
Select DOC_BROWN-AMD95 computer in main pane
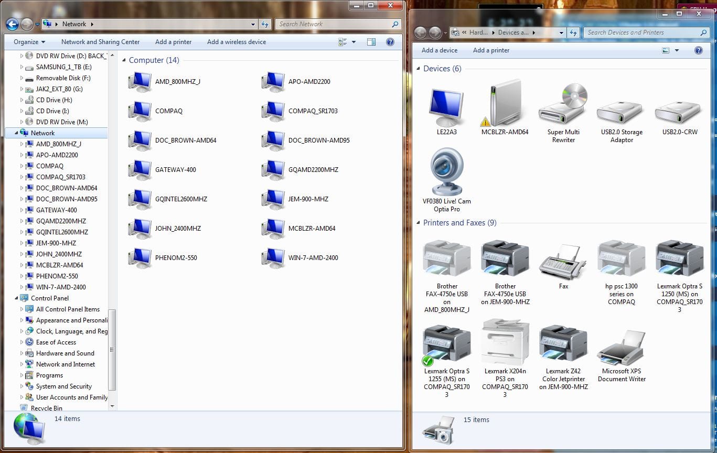[x=273, y=141]
